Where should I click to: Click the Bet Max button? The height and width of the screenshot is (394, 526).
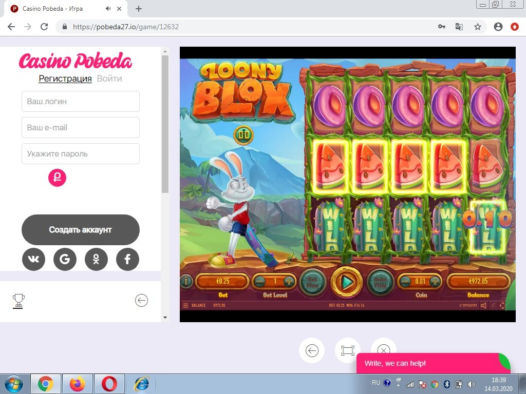point(313,281)
